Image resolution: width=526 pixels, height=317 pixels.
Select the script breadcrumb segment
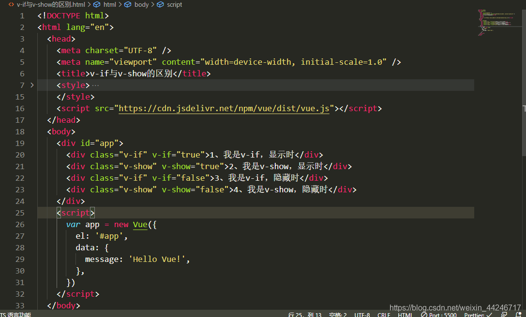[x=174, y=5]
